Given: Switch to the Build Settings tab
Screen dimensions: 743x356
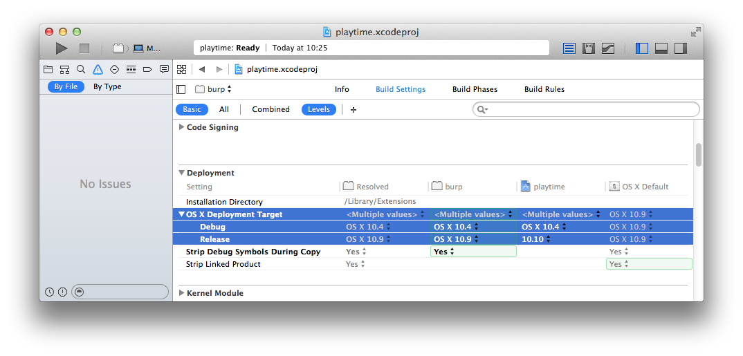Looking at the screenshot, I should pos(401,89).
